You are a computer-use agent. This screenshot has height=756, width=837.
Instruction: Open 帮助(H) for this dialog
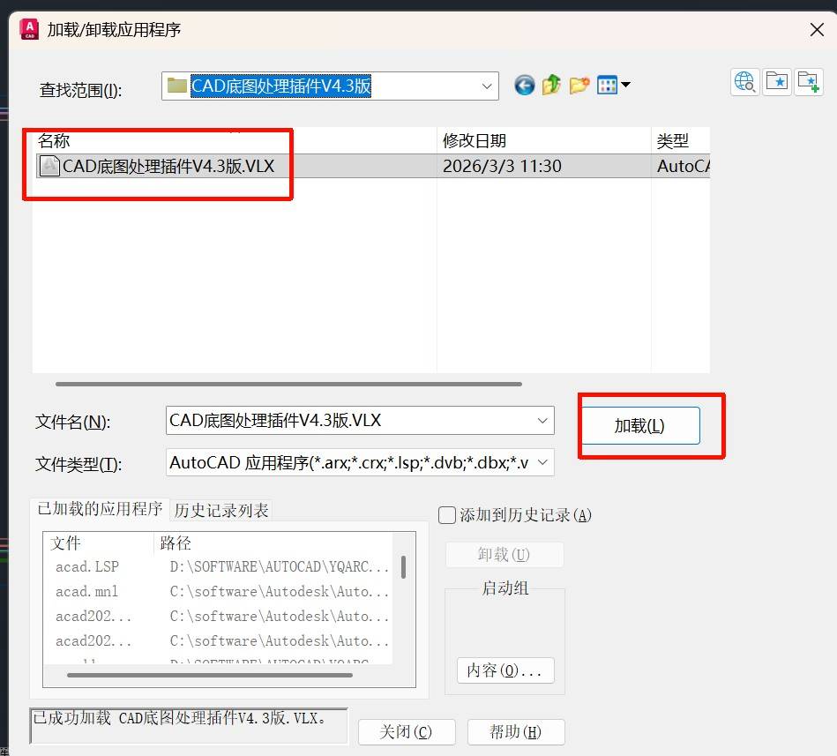pos(515,732)
